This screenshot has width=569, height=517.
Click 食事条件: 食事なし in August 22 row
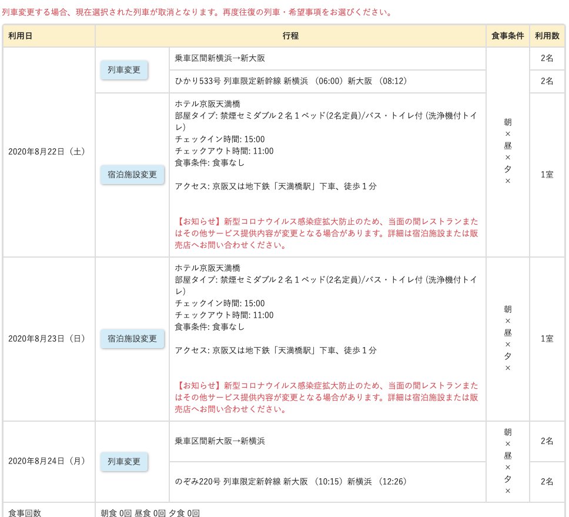(x=210, y=163)
